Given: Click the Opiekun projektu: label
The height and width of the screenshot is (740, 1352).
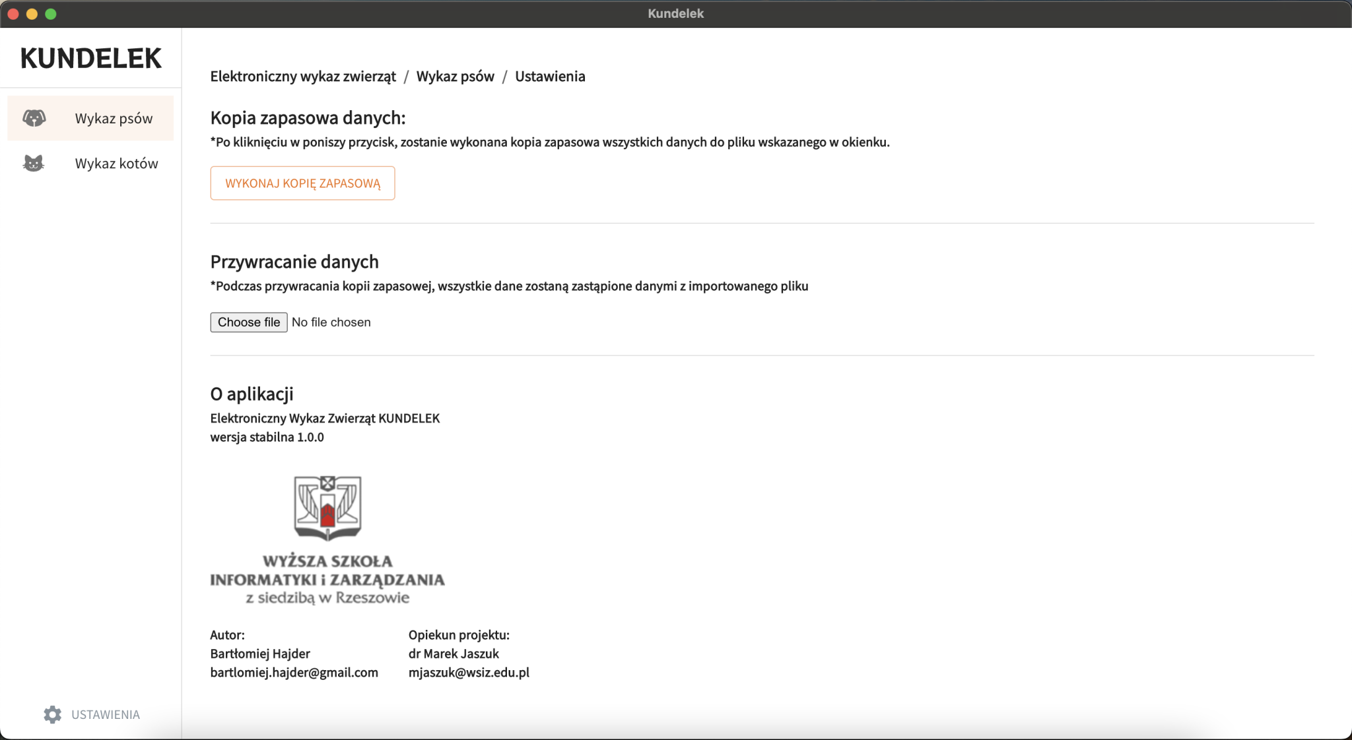Looking at the screenshot, I should click(x=459, y=635).
